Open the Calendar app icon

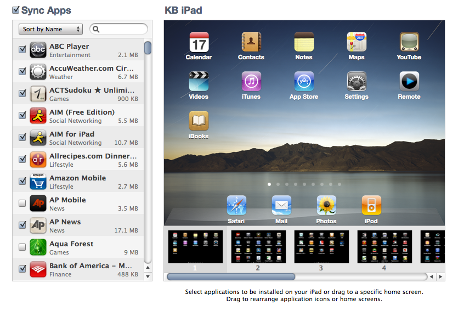(199, 42)
